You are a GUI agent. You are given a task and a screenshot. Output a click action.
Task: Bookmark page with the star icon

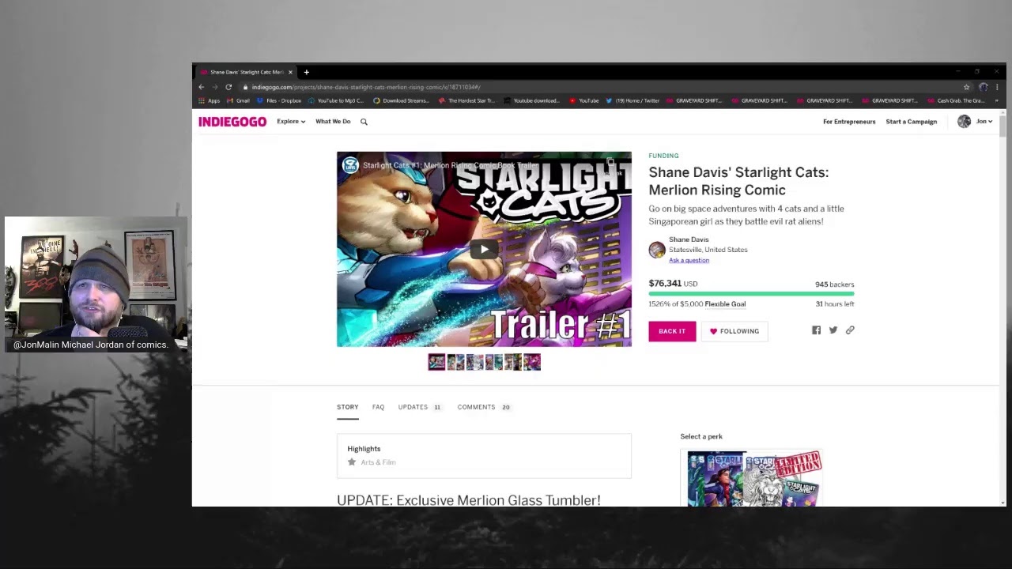point(966,87)
